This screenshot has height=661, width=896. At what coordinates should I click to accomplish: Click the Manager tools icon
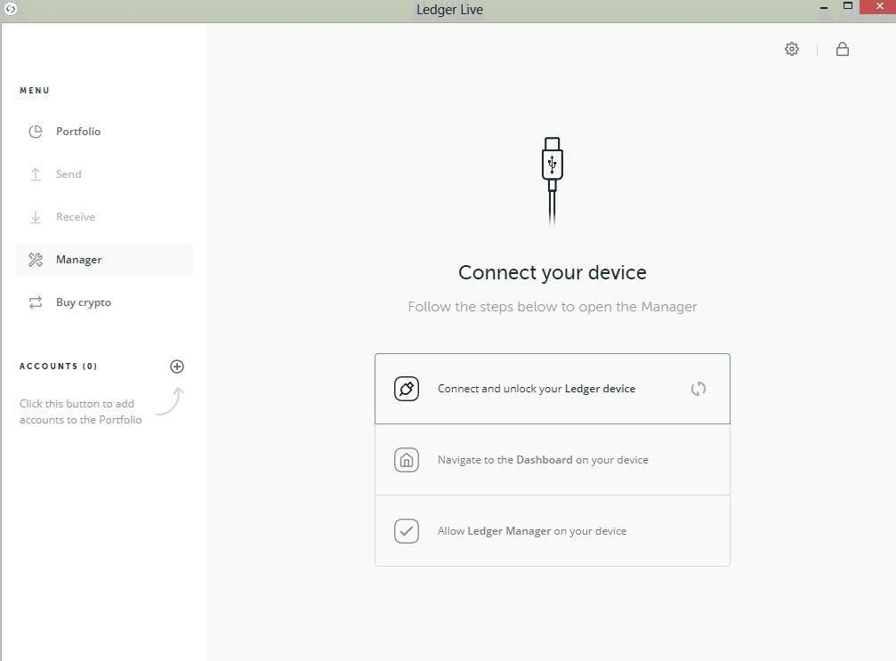point(36,260)
